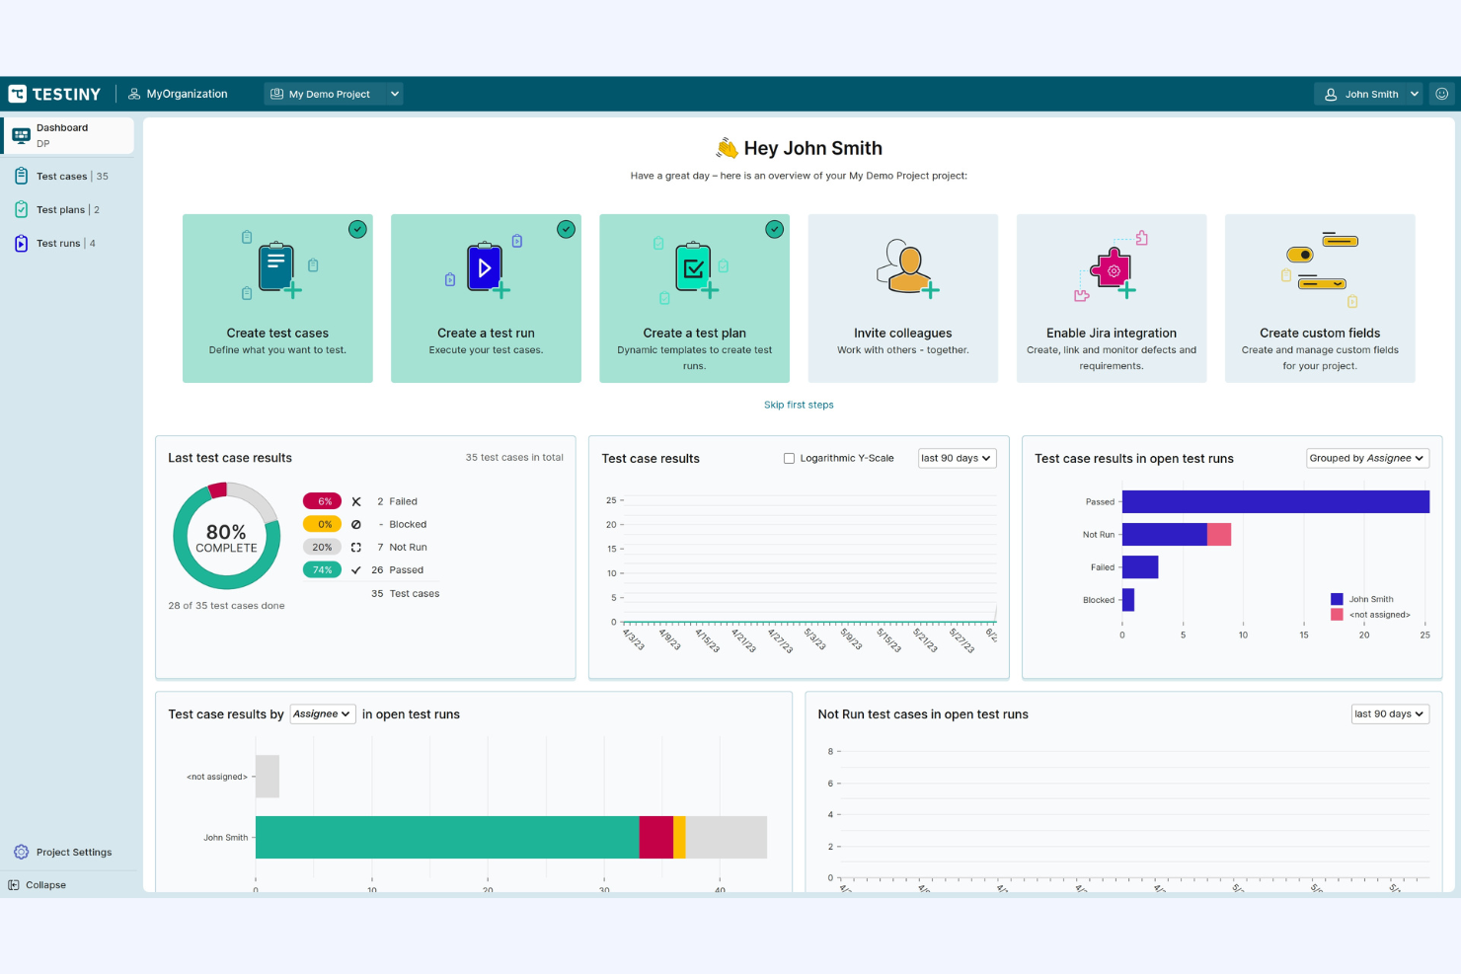The image size is (1461, 974).
Task: Select the Test cases sidebar icon
Action: 22,175
